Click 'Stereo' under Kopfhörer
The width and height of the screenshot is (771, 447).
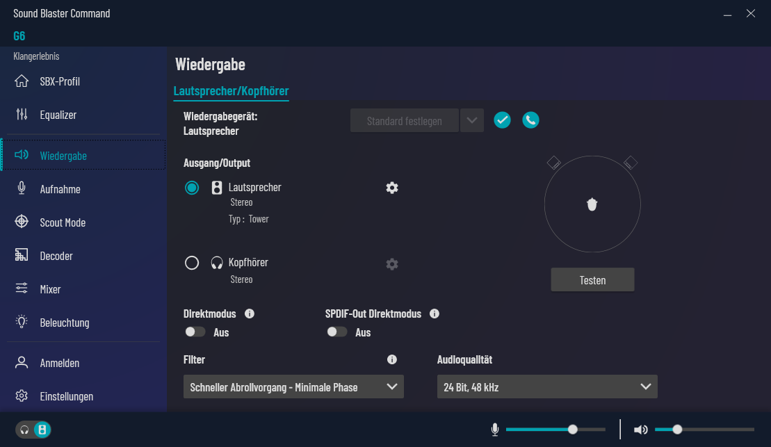tap(241, 279)
